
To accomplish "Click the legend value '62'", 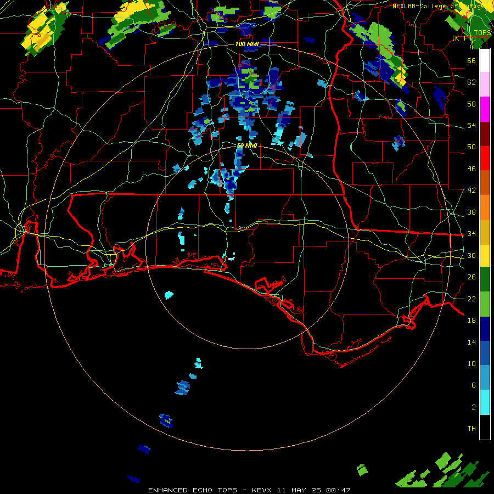I will coord(471,82).
